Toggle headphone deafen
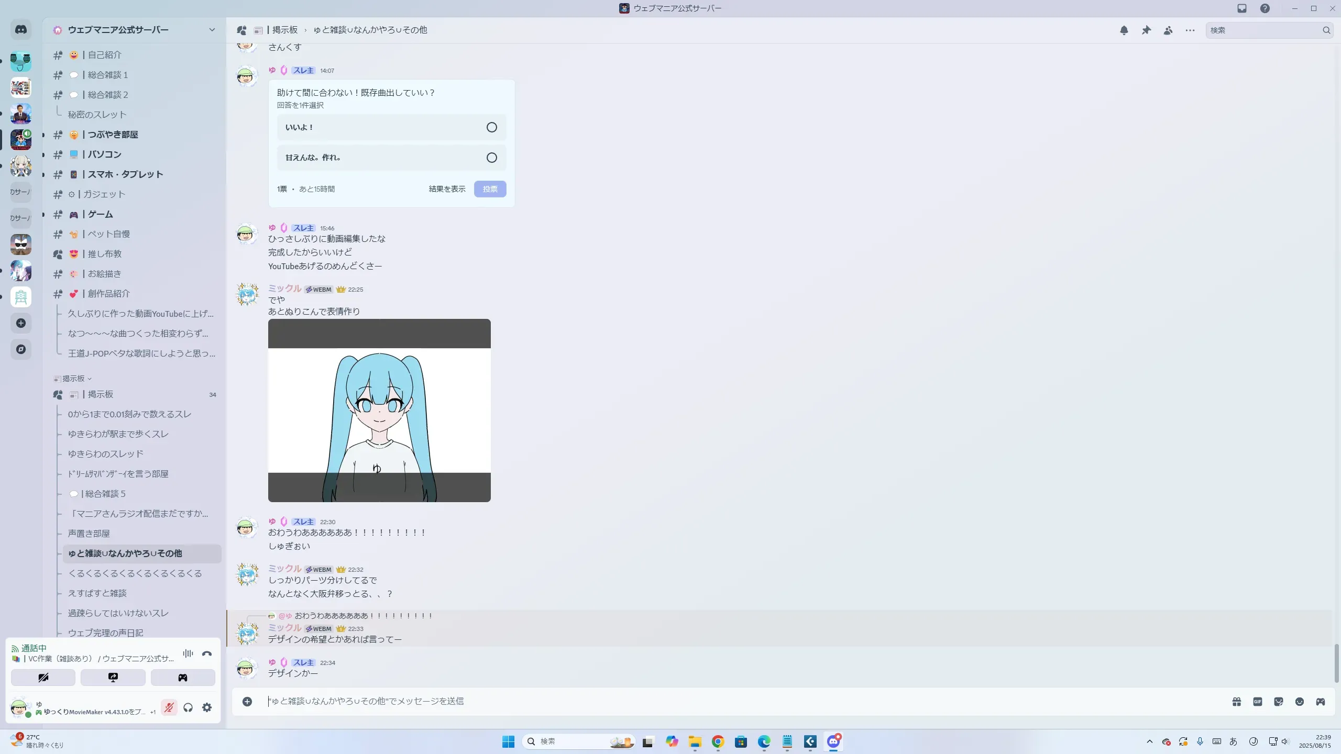Screen dimensions: 1341x754 [188, 708]
